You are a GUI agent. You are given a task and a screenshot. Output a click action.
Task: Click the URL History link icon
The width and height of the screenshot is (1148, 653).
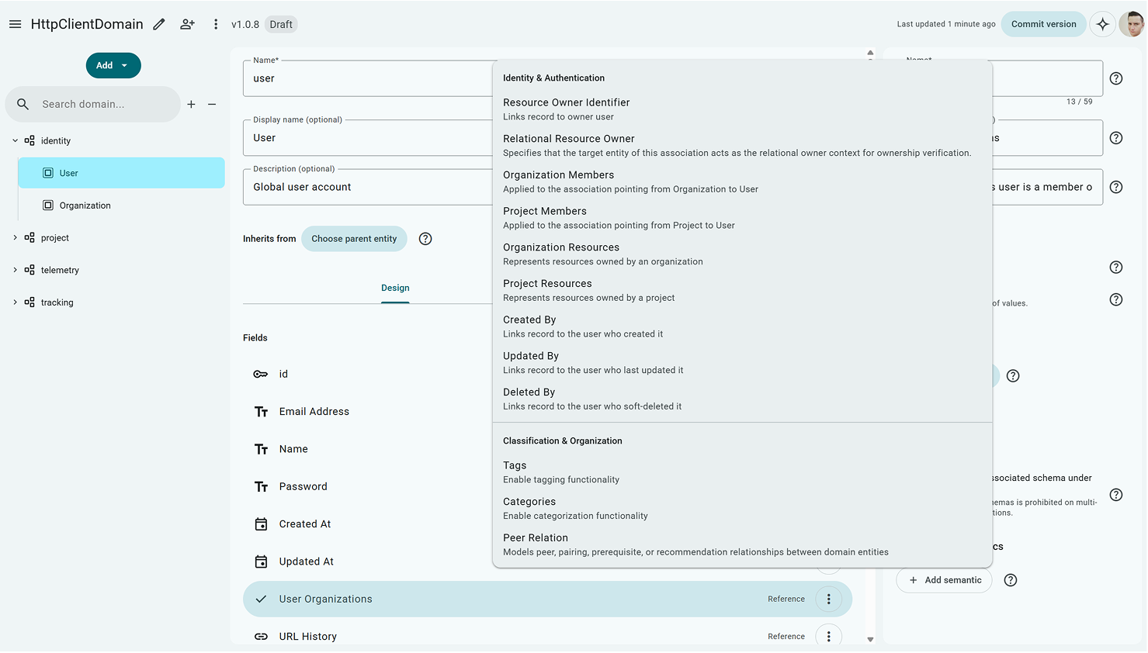click(x=261, y=637)
